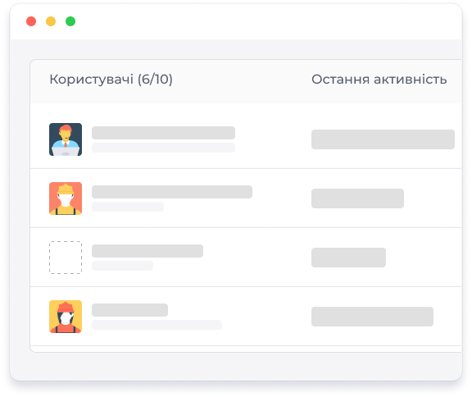The image size is (472, 397).
Task: Select third user's name placeholder bar
Action: click(x=147, y=251)
